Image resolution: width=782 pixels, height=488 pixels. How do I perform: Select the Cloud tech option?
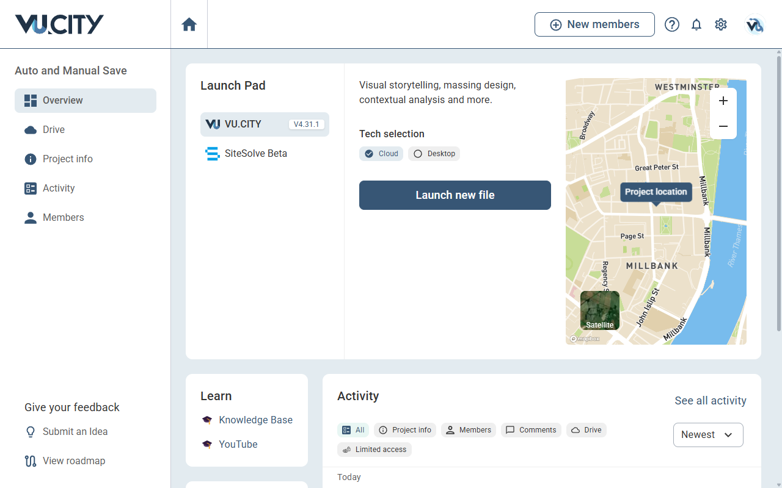(x=381, y=154)
